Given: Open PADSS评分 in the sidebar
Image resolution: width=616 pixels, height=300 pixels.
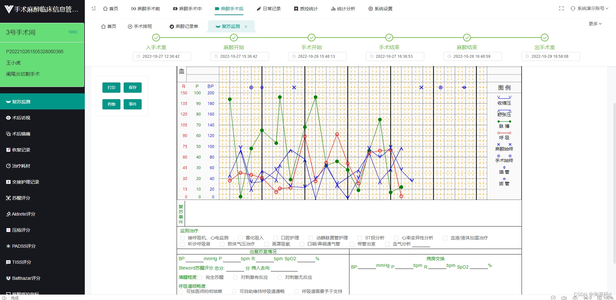Looking at the screenshot, I should (x=42, y=246).
